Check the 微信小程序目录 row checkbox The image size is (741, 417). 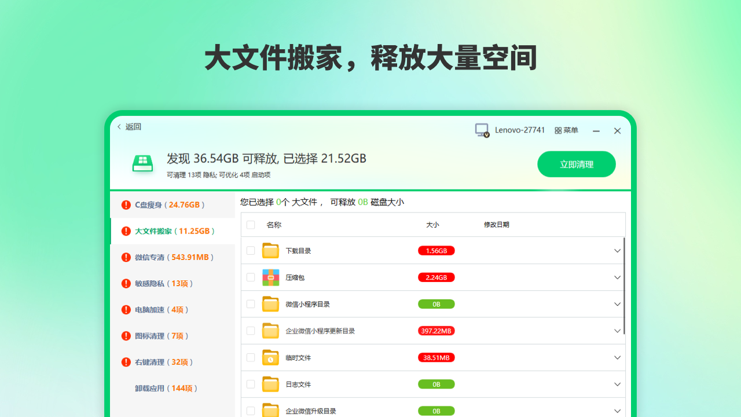[x=251, y=304]
